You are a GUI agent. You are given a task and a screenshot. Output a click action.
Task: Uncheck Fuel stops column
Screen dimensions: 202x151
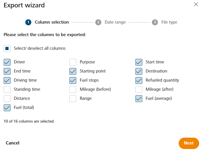(73, 80)
